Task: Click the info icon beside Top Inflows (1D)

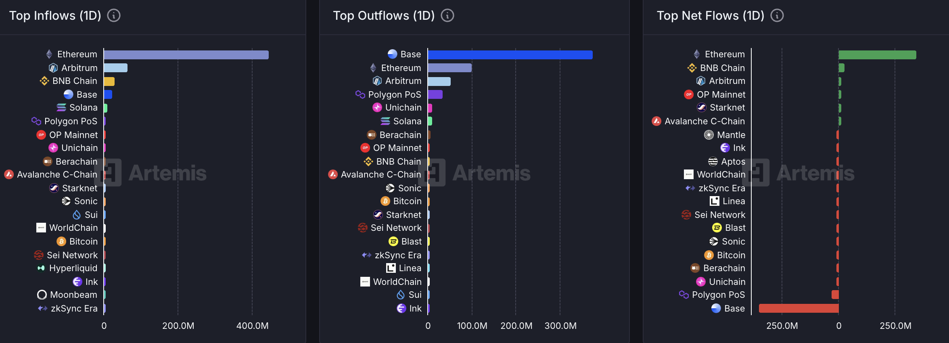Action: [114, 16]
